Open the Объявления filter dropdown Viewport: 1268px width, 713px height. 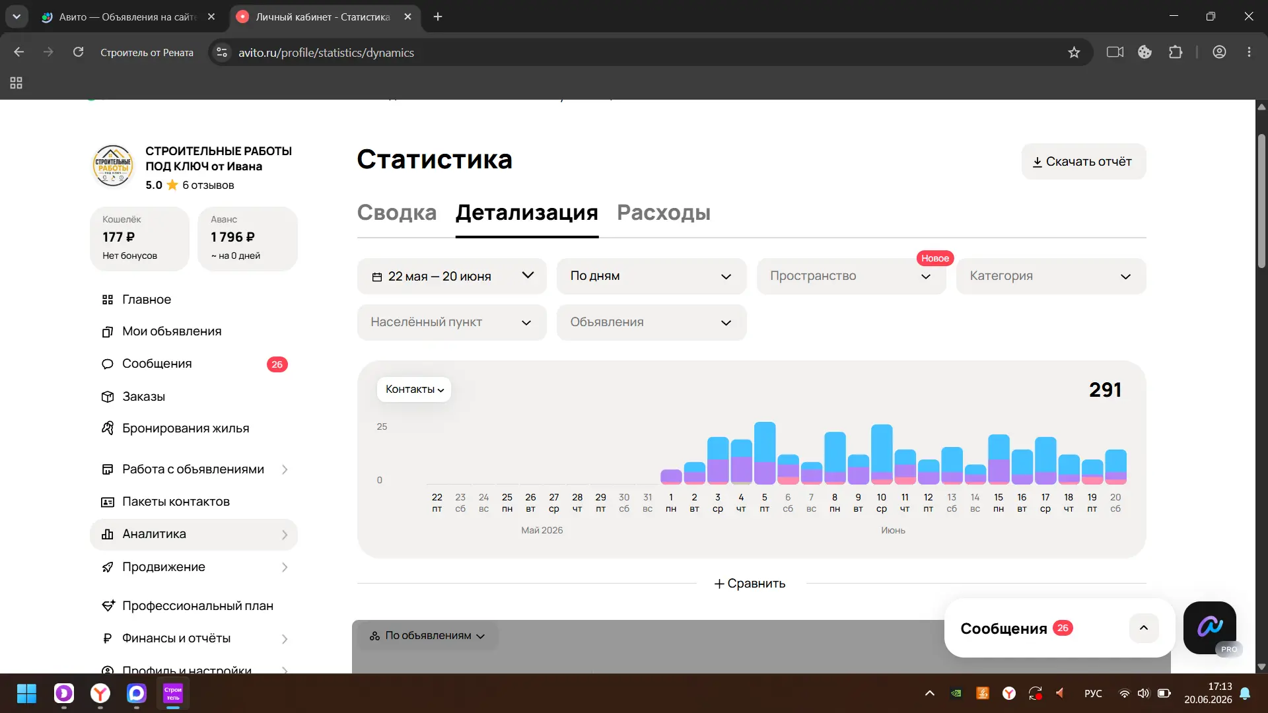[651, 322]
